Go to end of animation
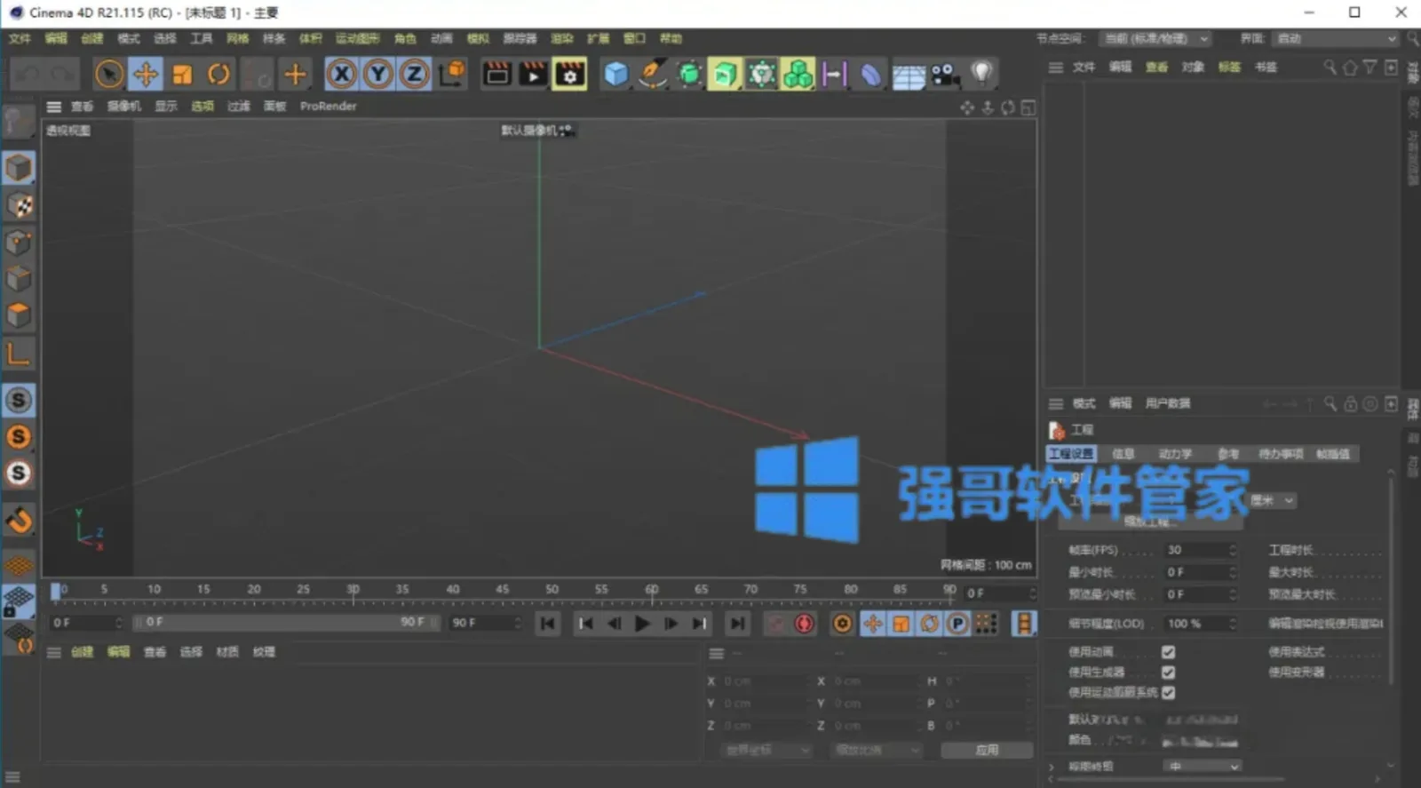Viewport: 1421px width, 788px height. pos(737,624)
